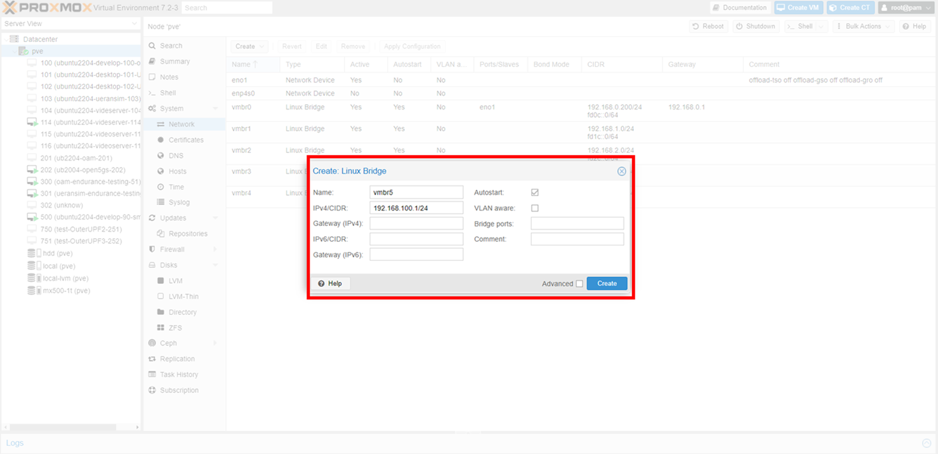Image resolution: width=938 pixels, height=454 pixels.
Task: Select the pve node in tree
Action: [37, 51]
